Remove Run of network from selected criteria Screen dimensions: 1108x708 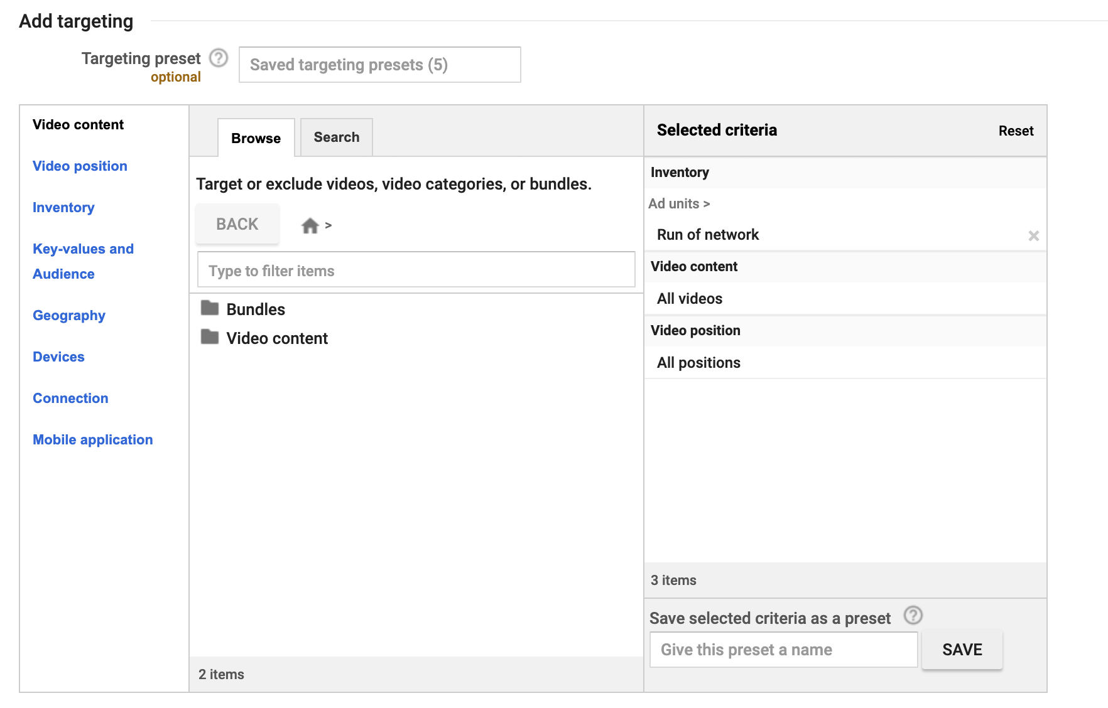pos(1034,236)
